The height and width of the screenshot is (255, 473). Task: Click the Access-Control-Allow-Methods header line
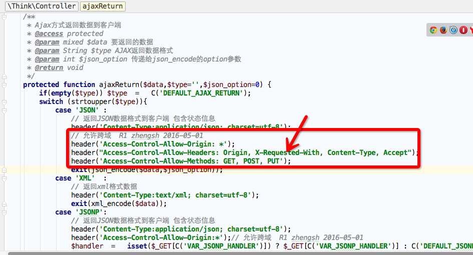pyautogui.click(x=181, y=161)
